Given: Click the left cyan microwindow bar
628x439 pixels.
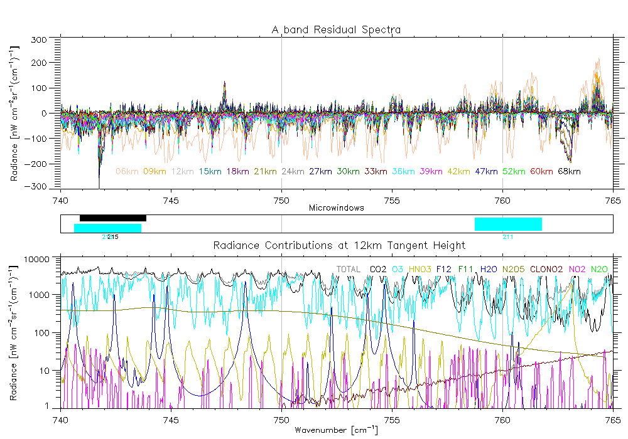Looking at the screenshot, I should coord(107,228).
